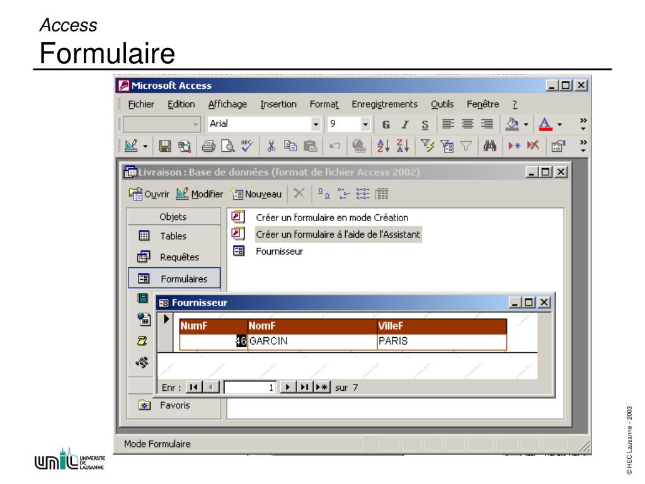Image resolution: width=645 pixels, height=484 pixels.
Task: Open the View mode dropdown arrow
Action: (x=146, y=146)
